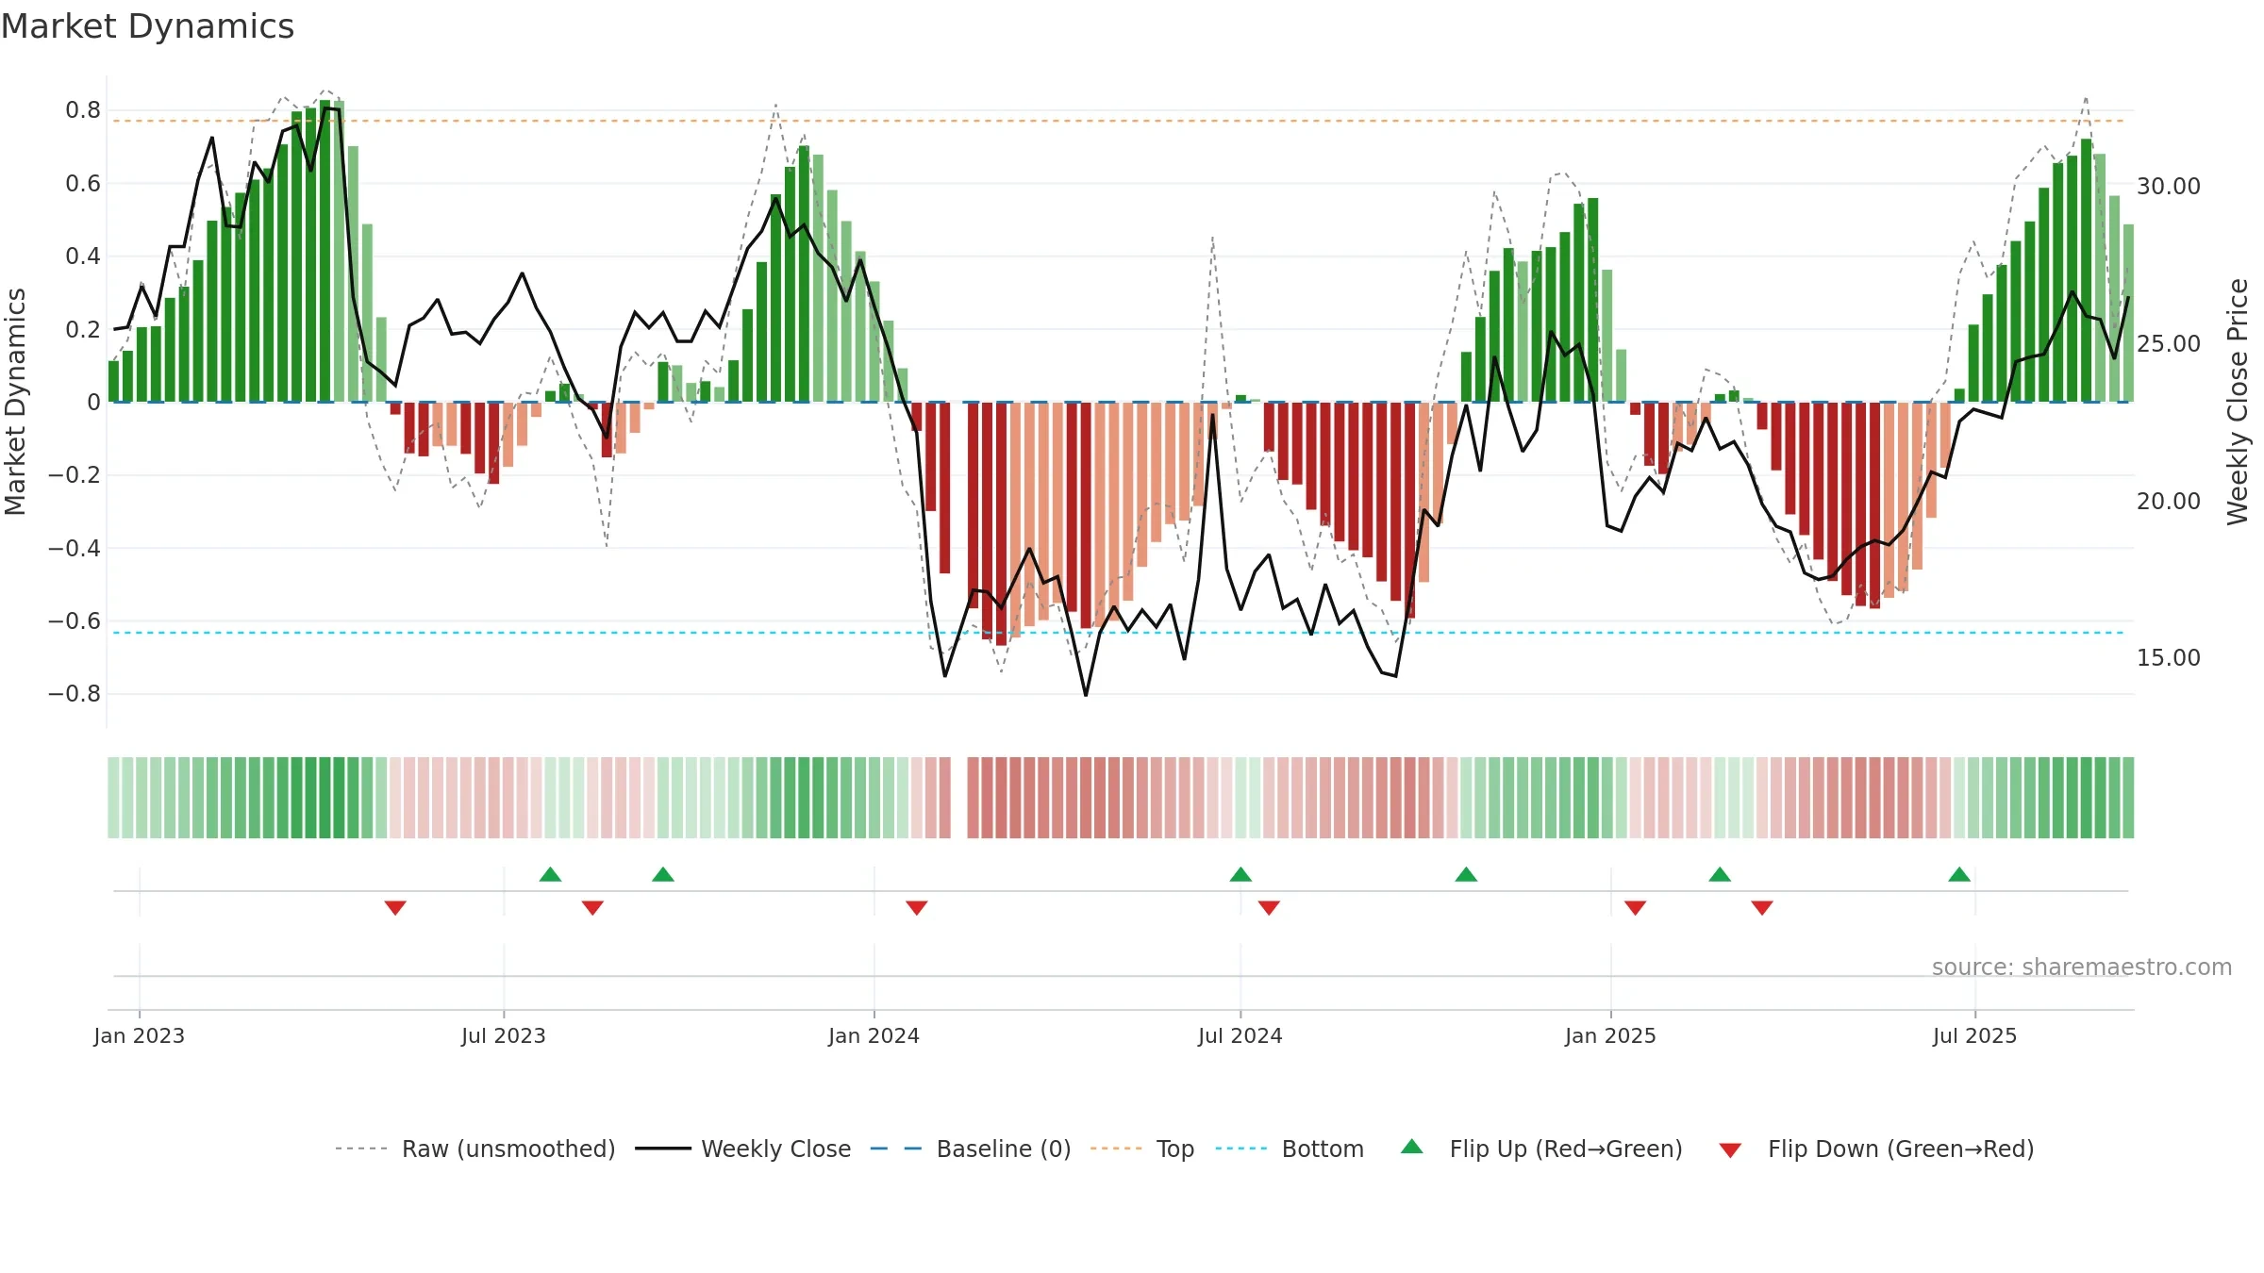This screenshot has width=2264, height=1273.
Task: Click the red Flip Down triangle in mid January 2025
Action: pos(1636,908)
